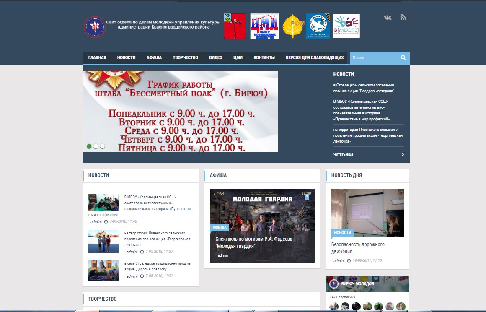Click the search magnifier icon
Viewport: 486px width, 312px height.
403,57
